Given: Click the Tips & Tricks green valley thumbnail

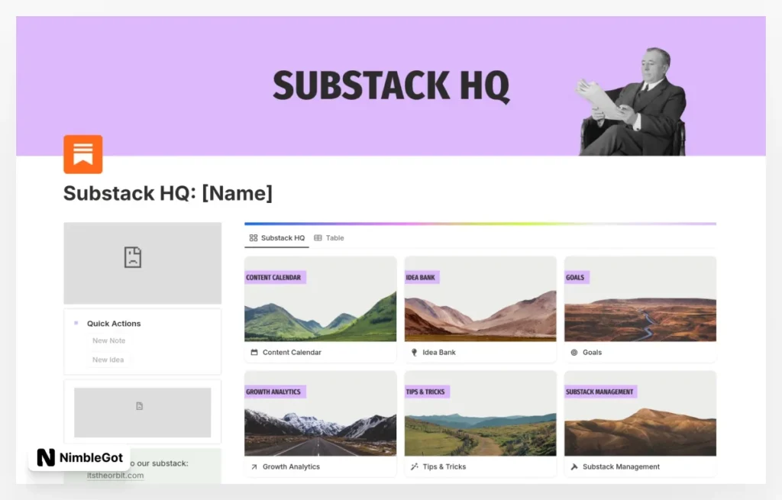Looking at the screenshot, I should pyautogui.click(x=480, y=413).
